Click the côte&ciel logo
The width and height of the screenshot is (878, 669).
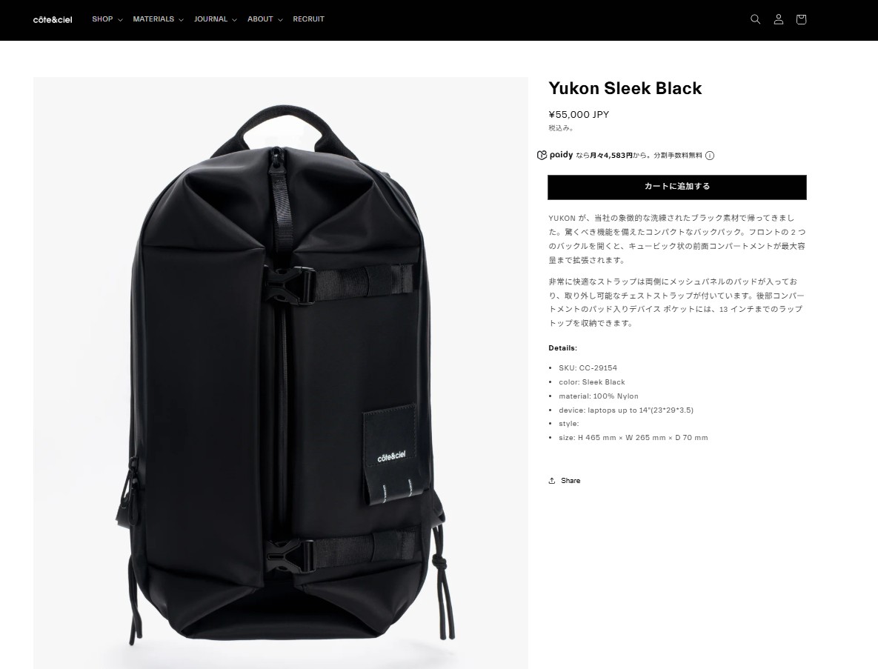[53, 19]
